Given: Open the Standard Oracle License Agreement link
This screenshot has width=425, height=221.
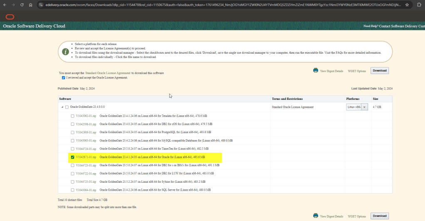Looking at the screenshot, I should click(108, 73).
